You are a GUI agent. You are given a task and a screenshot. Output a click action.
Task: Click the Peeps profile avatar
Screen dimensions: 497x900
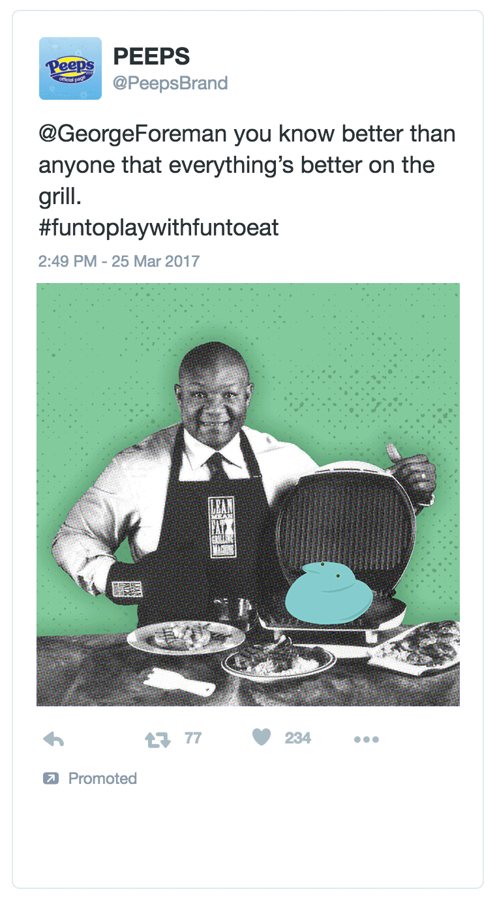(x=70, y=68)
